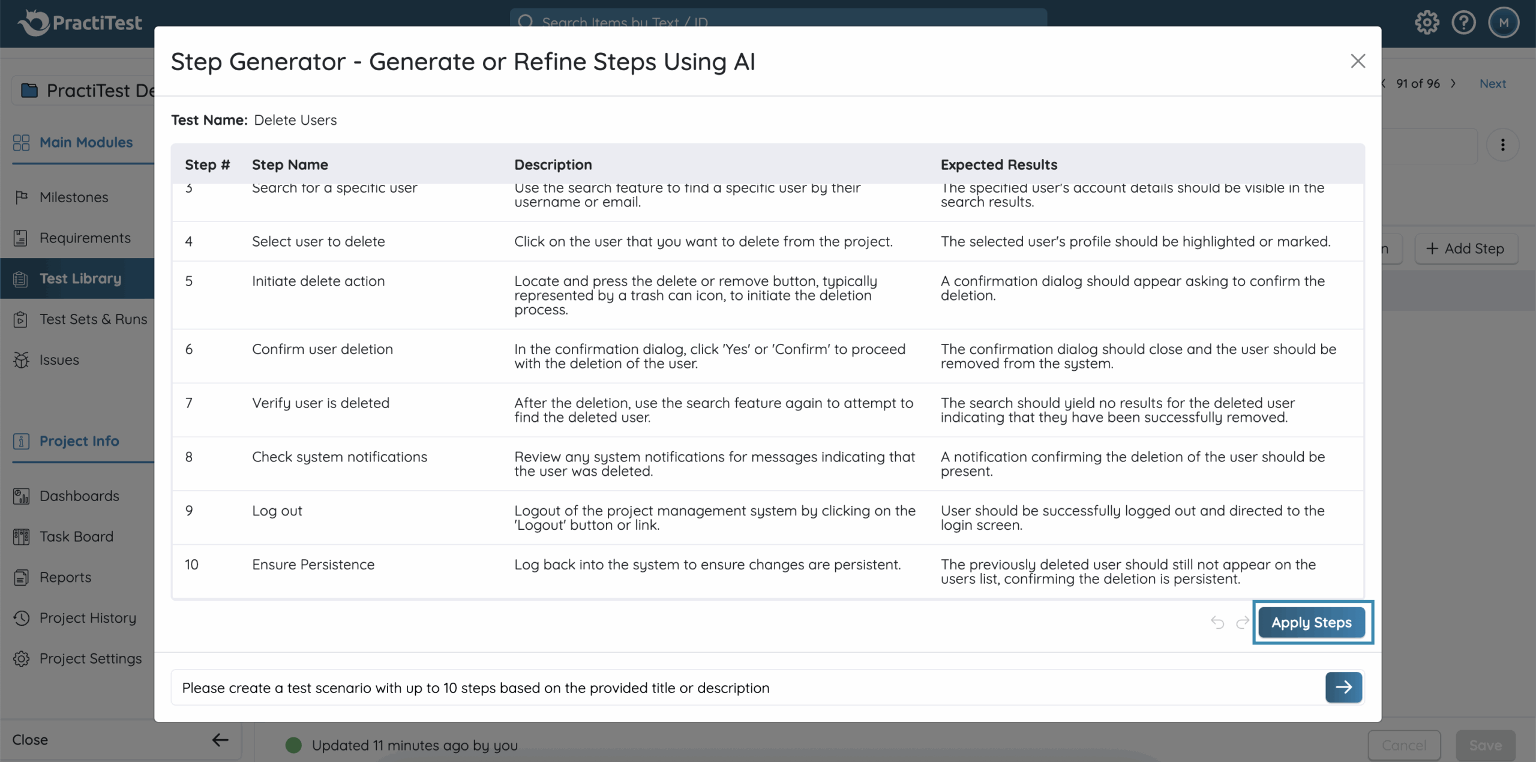Open the Dashboards panel

tap(79, 496)
